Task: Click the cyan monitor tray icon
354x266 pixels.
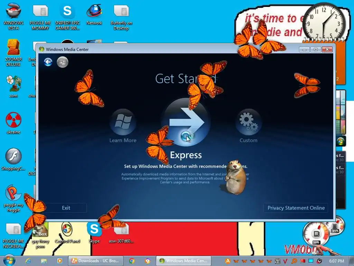Action: (311, 261)
